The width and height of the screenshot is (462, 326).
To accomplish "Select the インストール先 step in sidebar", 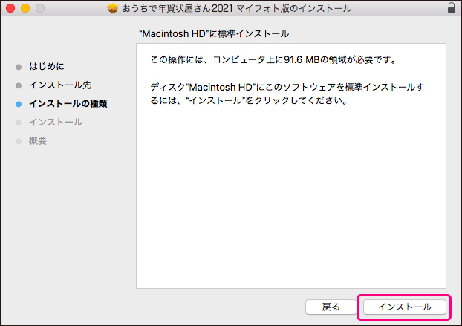I will point(60,85).
